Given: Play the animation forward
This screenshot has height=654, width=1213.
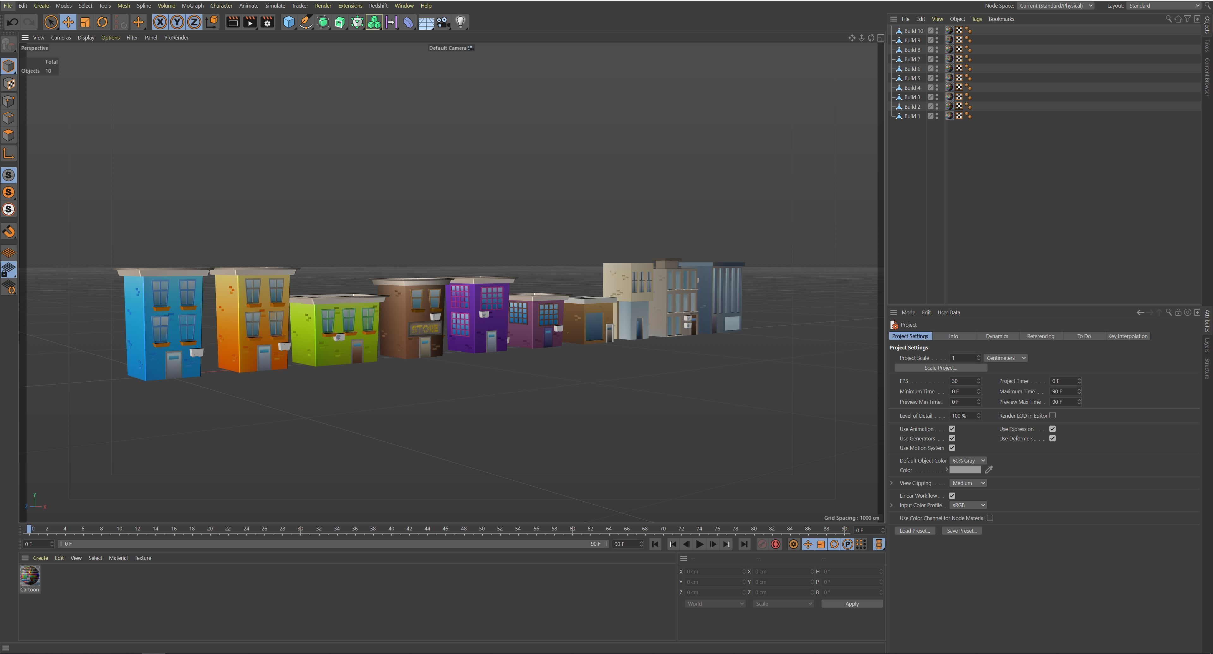Looking at the screenshot, I should click(x=700, y=544).
